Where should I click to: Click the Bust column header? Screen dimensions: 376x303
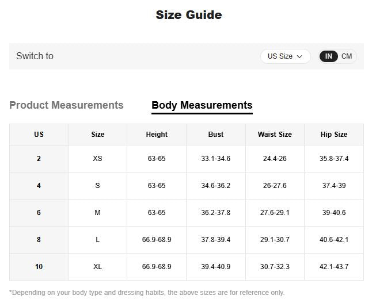click(216, 135)
